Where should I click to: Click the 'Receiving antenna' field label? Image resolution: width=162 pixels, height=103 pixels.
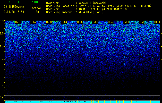(59, 12)
